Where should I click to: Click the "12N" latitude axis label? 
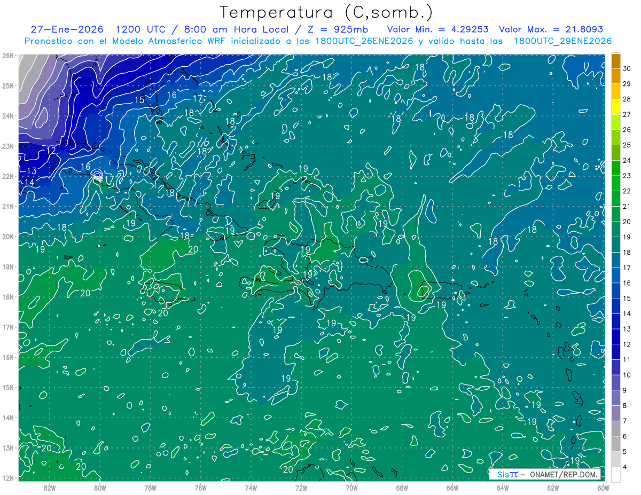8,478
